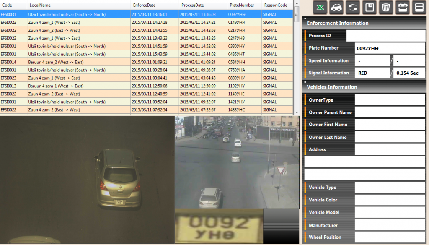Screen dimensions: 429x245
Task: Click the refresh arrows icon
Action: tap(353, 8)
